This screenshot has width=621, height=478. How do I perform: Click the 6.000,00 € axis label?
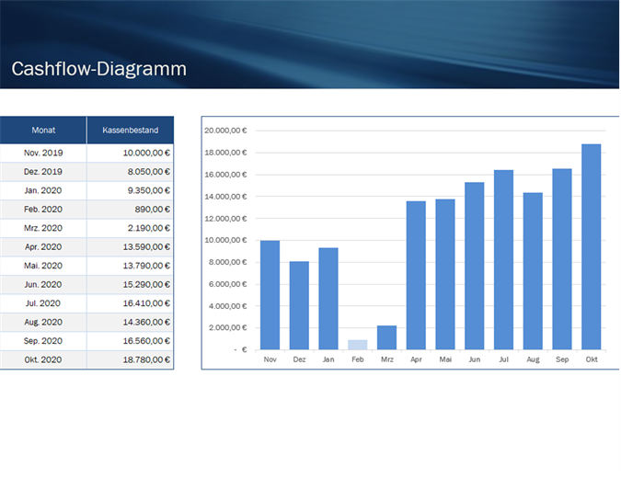coord(228,284)
